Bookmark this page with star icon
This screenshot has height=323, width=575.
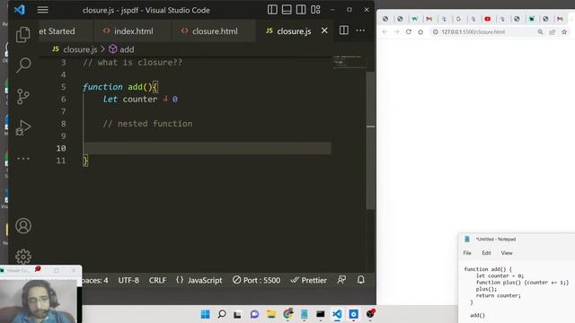click(564, 32)
